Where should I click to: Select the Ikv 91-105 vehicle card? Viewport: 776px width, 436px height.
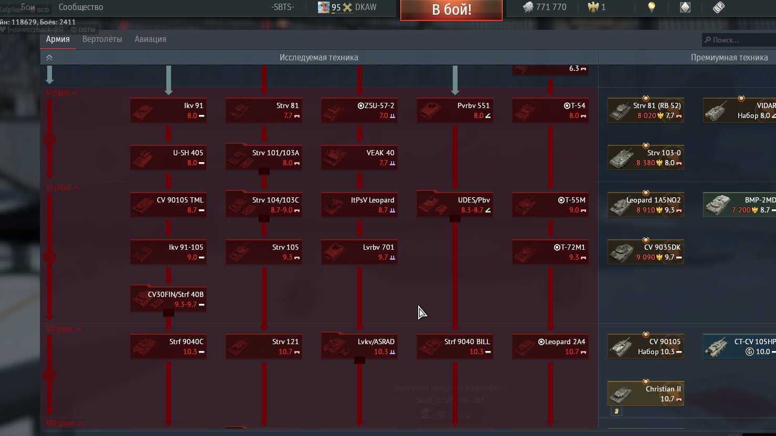(x=168, y=252)
